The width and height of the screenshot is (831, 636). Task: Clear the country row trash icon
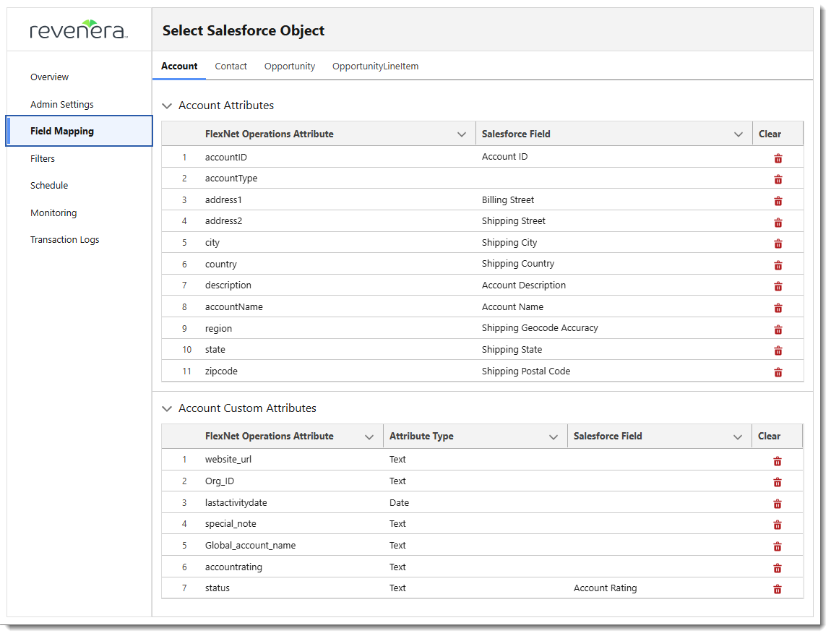pyautogui.click(x=778, y=265)
